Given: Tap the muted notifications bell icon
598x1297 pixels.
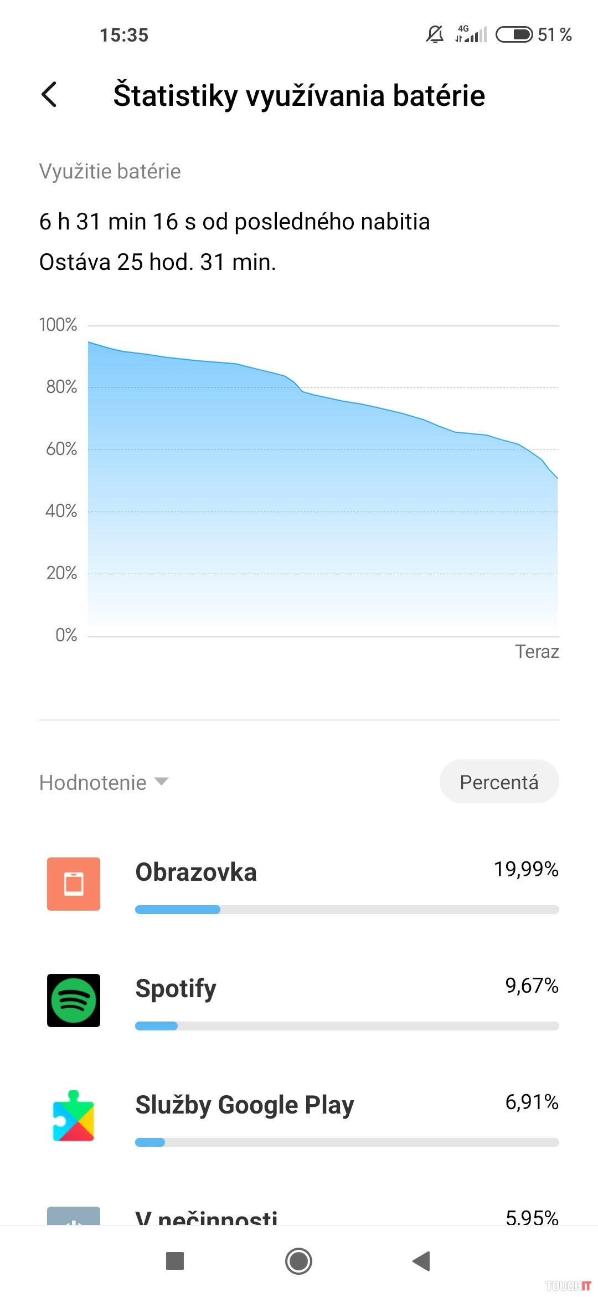Looking at the screenshot, I should pyautogui.click(x=435, y=34).
